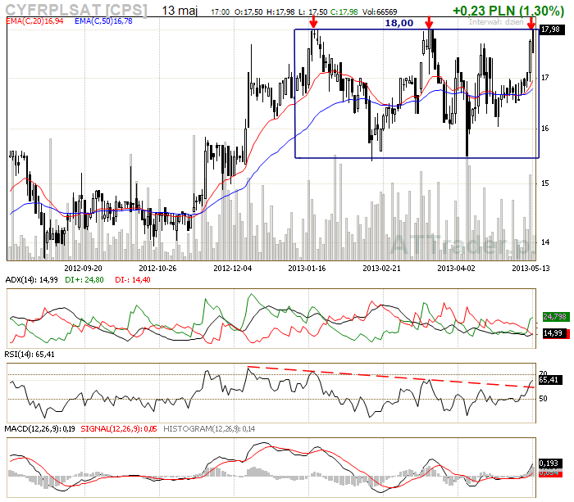Click the price axis label 17
The height and width of the screenshot is (502, 574).
(545, 78)
